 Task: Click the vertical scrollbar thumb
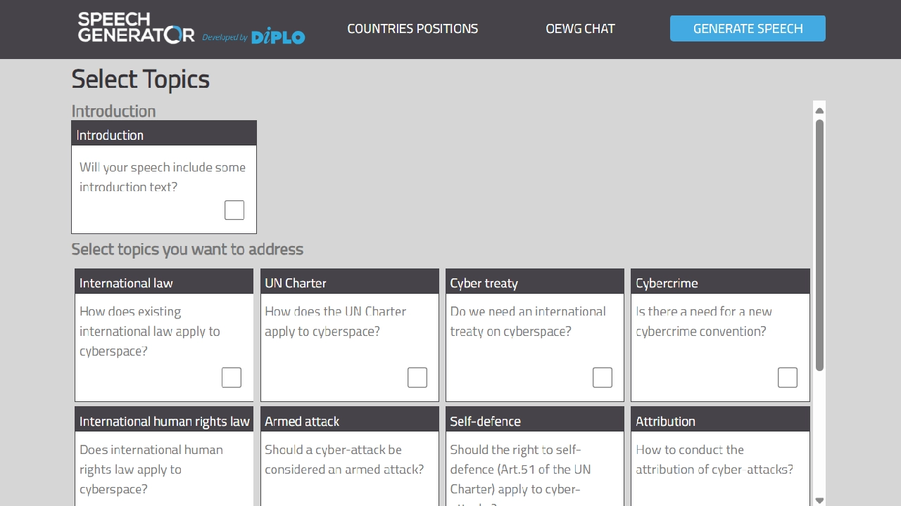click(819, 245)
